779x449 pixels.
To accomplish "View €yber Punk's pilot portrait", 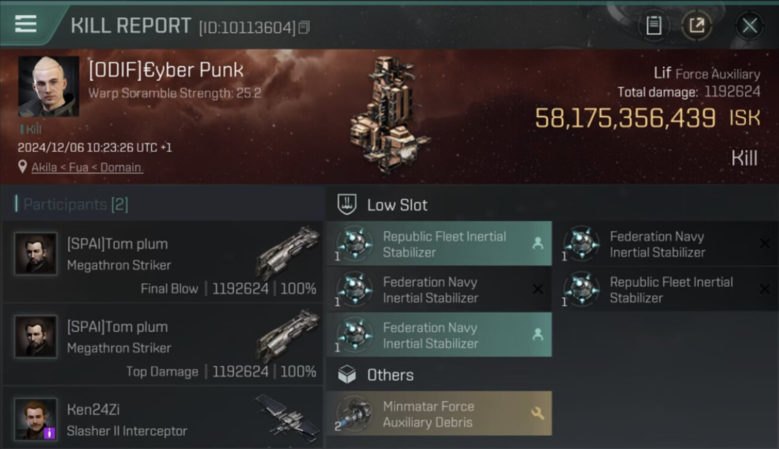I will pos(49,86).
